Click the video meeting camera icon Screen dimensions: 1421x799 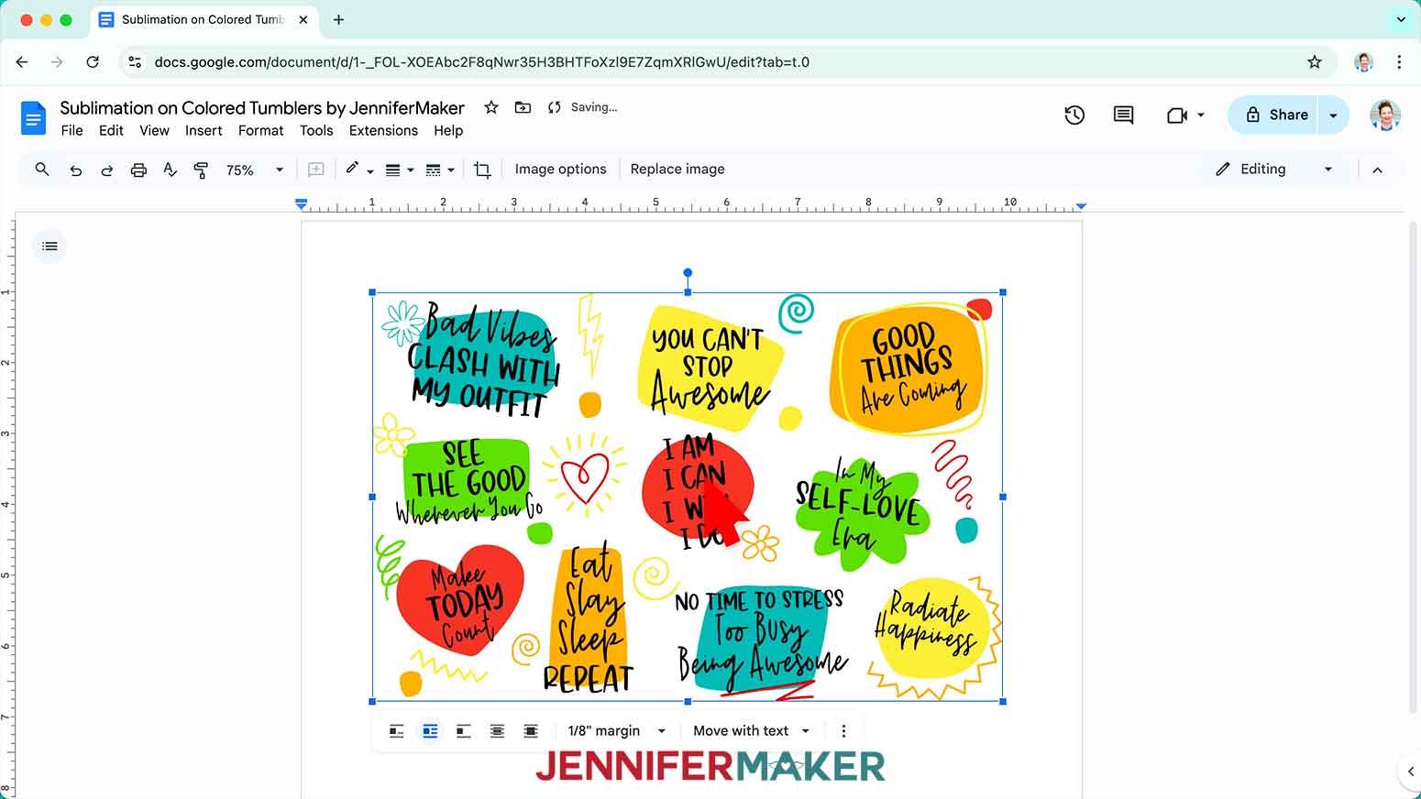pos(1176,115)
